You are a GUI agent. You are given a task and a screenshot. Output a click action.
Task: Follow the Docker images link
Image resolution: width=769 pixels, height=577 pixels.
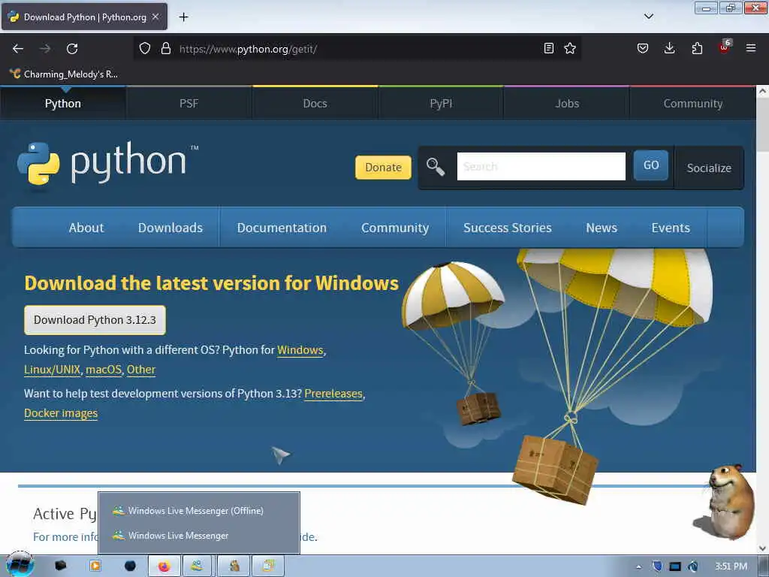pos(61,413)
